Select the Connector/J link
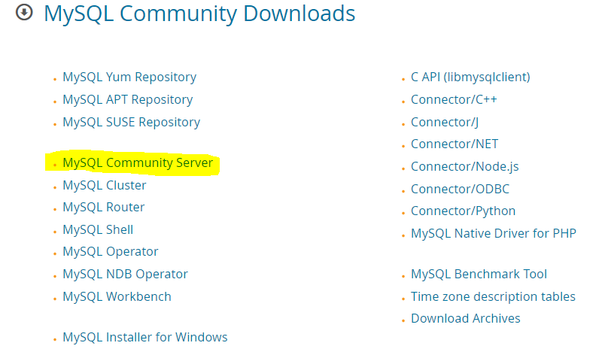The height and width of the screenshot is (355, 602). click(x=445, y=122)
